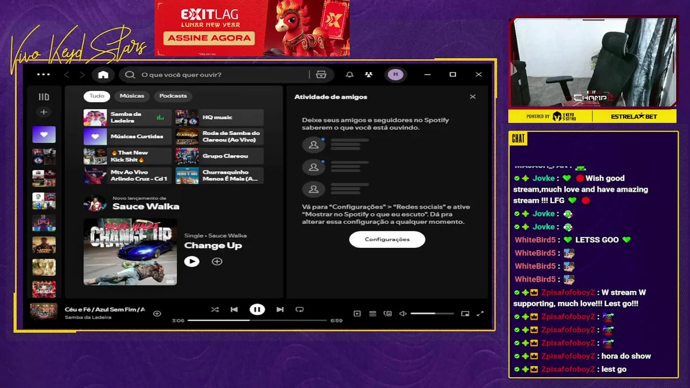Create a playlist with the plus icon
This screenshot has height=388, width=690.
coord(44,112)
